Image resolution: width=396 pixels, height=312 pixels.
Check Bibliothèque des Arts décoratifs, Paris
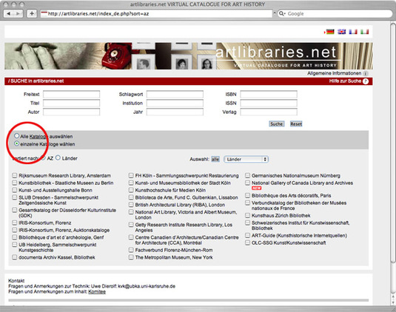pos(248,195)
